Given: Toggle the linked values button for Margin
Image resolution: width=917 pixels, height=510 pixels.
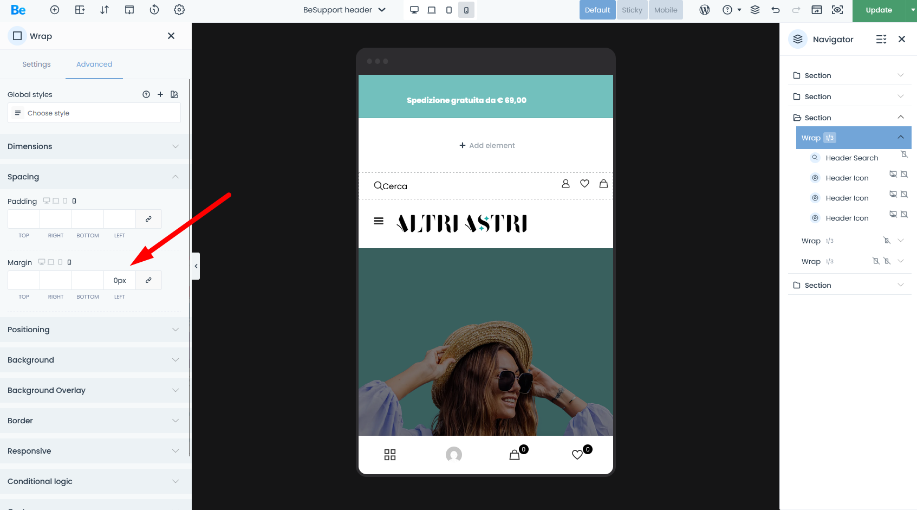Looking at the screenshot, I should (148, 280).
